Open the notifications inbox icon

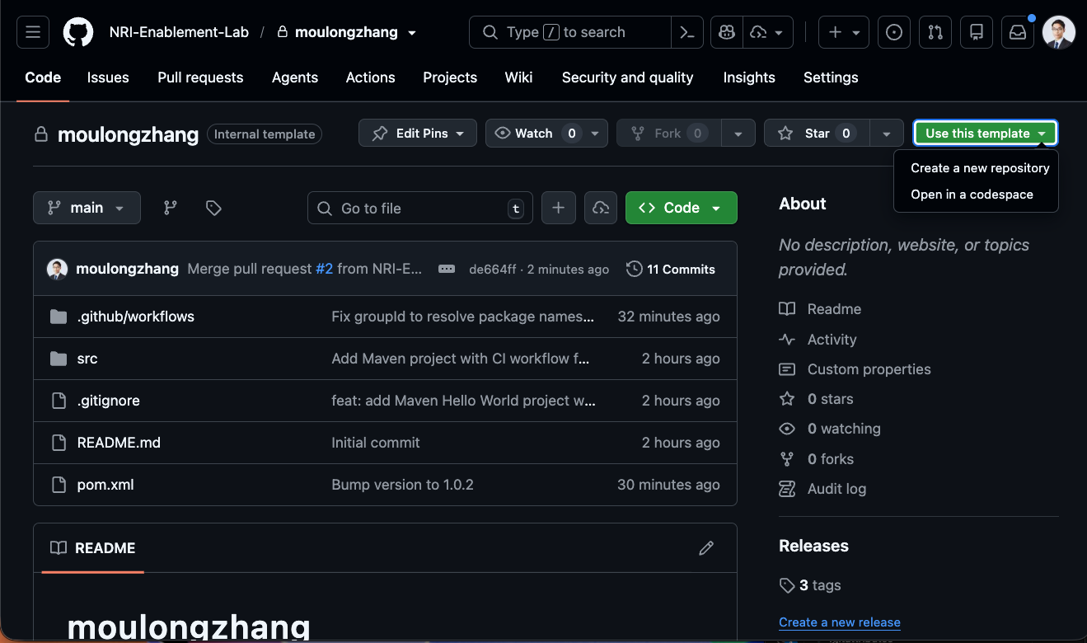point(1018,32)
